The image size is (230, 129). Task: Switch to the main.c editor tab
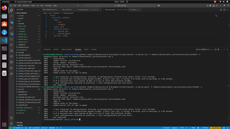point(134,10)
